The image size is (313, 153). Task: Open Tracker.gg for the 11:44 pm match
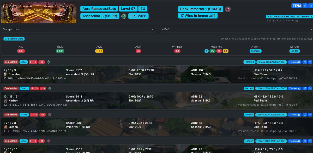tap(295, 141)
